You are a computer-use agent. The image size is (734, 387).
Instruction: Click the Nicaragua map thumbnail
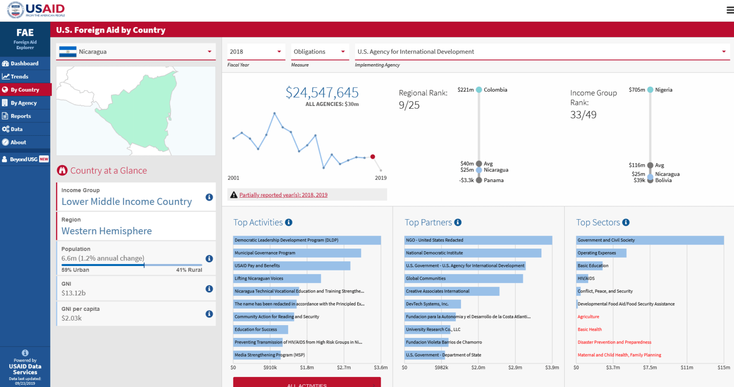pyautogui.click(x=136, y=111)
